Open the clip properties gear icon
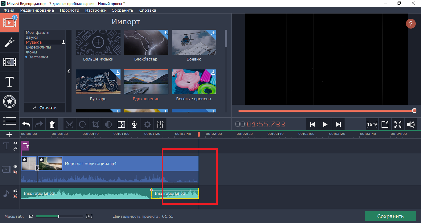Image resolution: width=421 pixels, height=223 pixels. click(147, 124)
